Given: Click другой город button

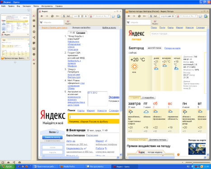Looking at the screenshot, I should 155,48.
